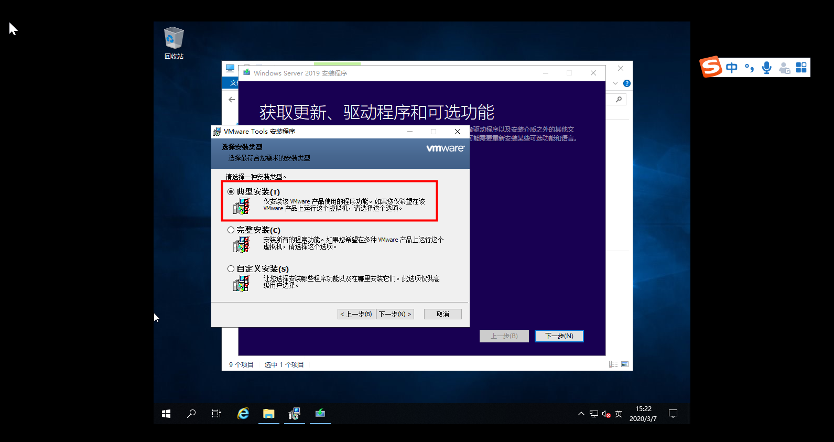Toggle Sogou punctuation mode icon
The height and width of the screenshot is (442, 834).
[750, 68]
